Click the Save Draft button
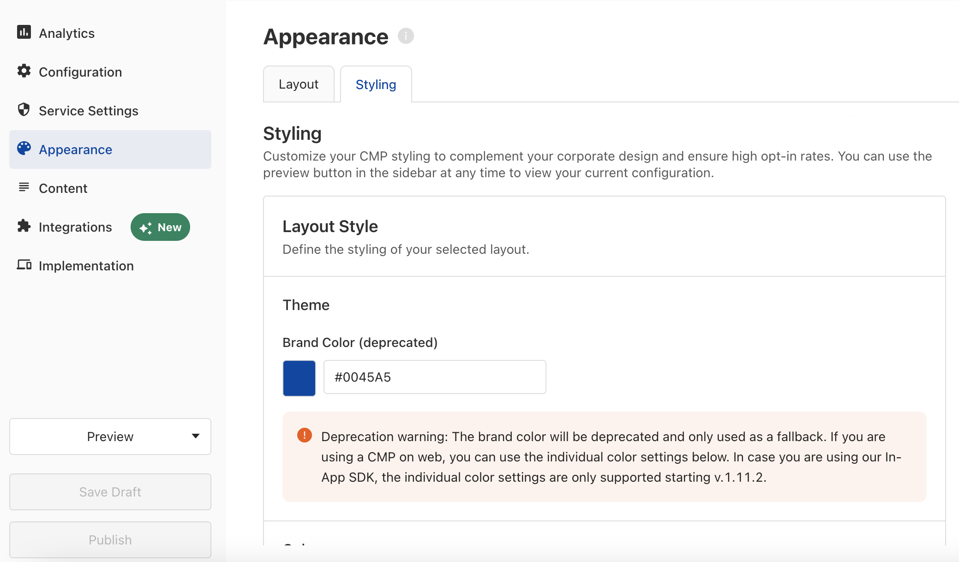The width and height of the screenshot is (959, 562). pos(110,491)
